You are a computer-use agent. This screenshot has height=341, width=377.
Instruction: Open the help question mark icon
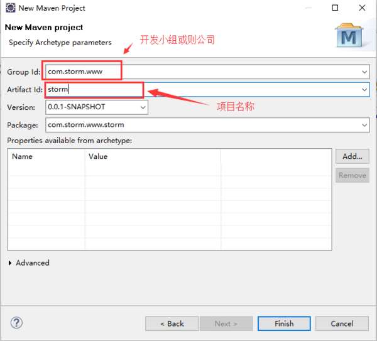(16, 323)
